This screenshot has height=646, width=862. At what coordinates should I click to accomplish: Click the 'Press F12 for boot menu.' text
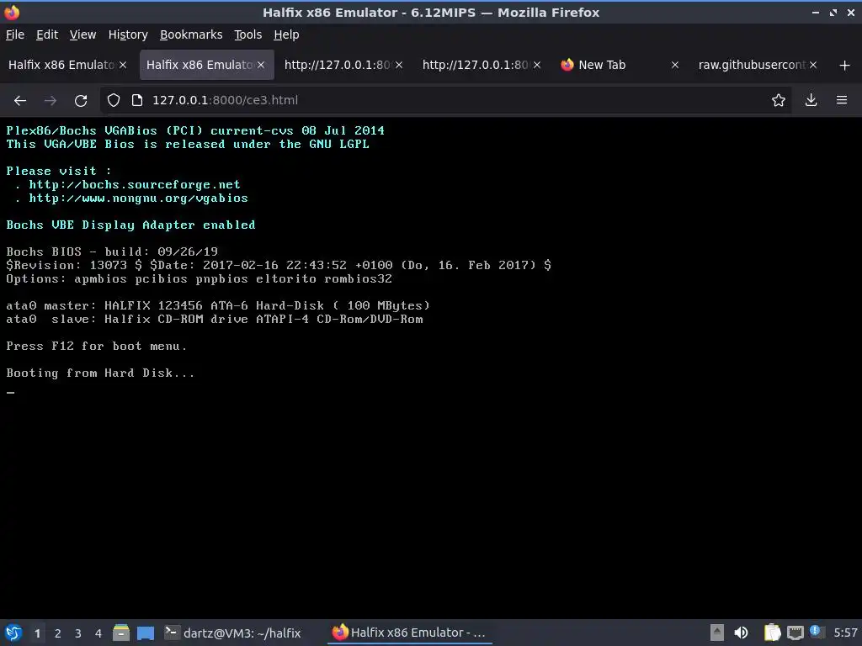[96, 346]
